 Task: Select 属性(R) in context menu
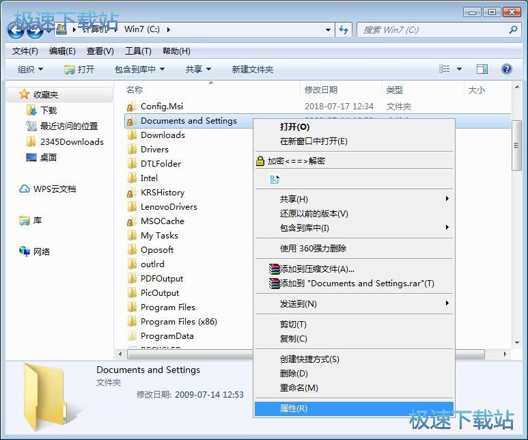(354, 409)
